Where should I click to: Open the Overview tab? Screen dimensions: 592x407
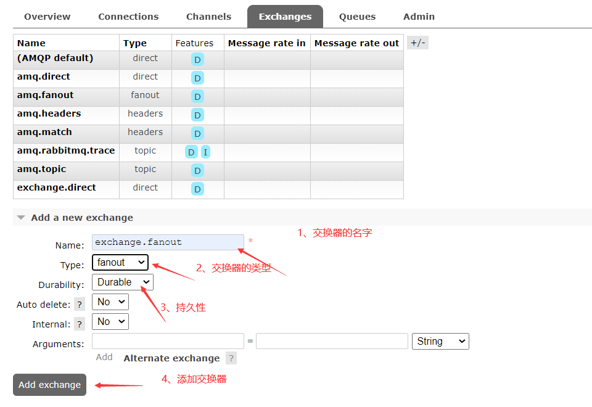tap(47, 17)
